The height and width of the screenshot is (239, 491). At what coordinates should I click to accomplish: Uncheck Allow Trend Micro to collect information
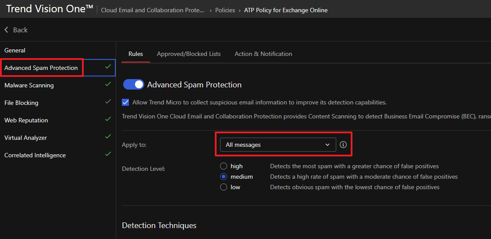click(125, 102)
